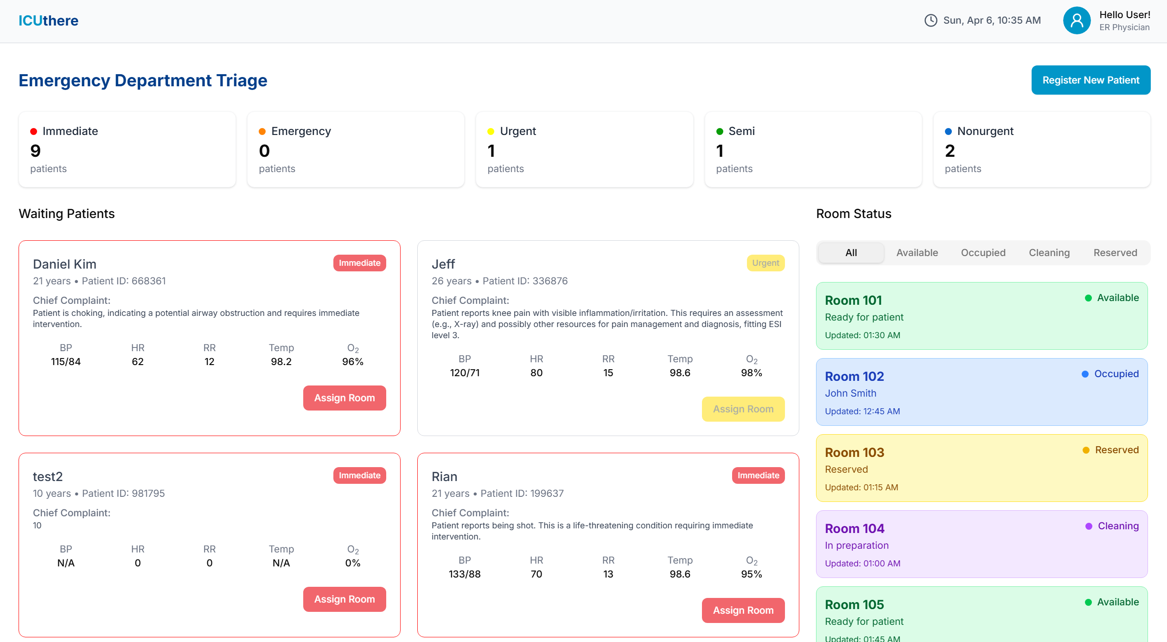Click the ICUthere logo

tap(48, 21)
